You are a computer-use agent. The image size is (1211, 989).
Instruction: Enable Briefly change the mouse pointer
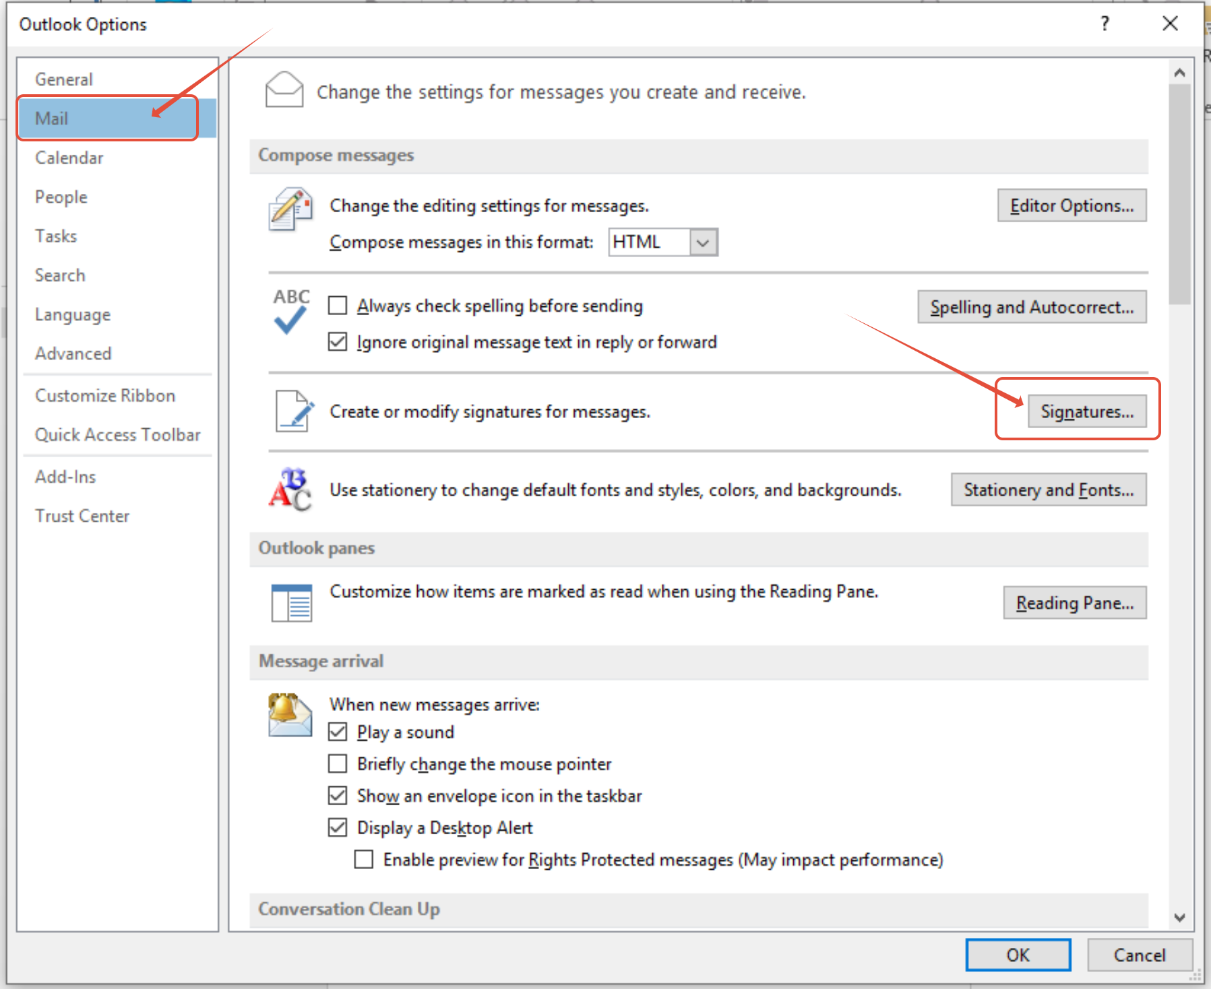coord(338,763)
